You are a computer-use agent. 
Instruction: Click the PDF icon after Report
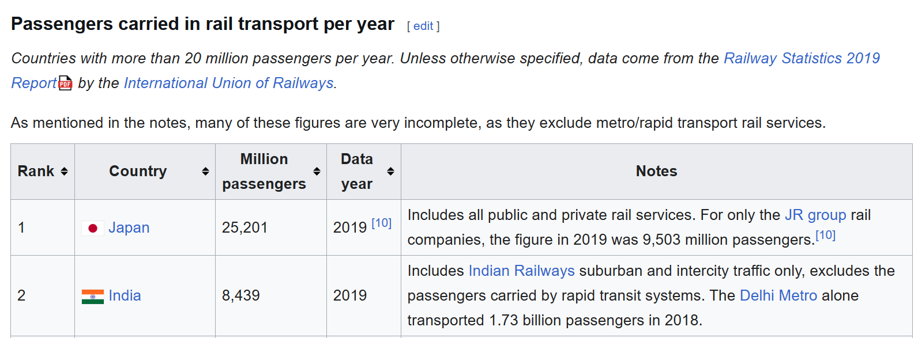coord(66,83)
